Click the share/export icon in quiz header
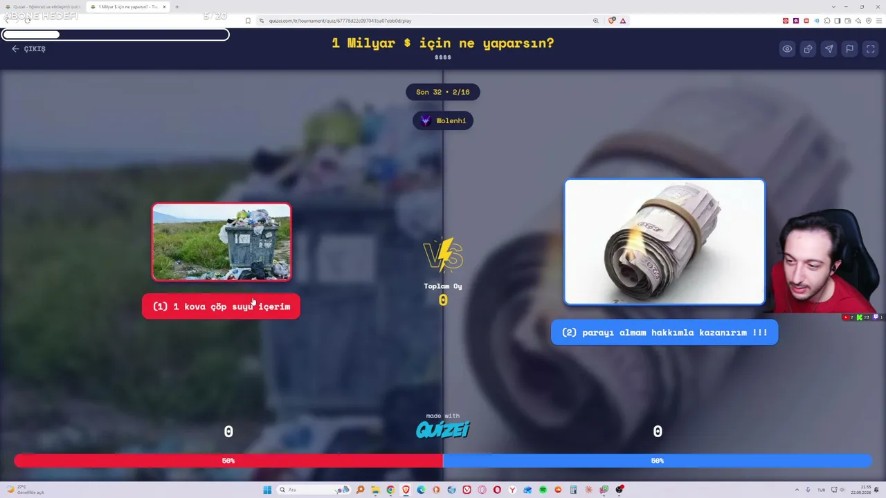Screen dimensions: 886x498 pyautogui.click(x=808, y=49)
